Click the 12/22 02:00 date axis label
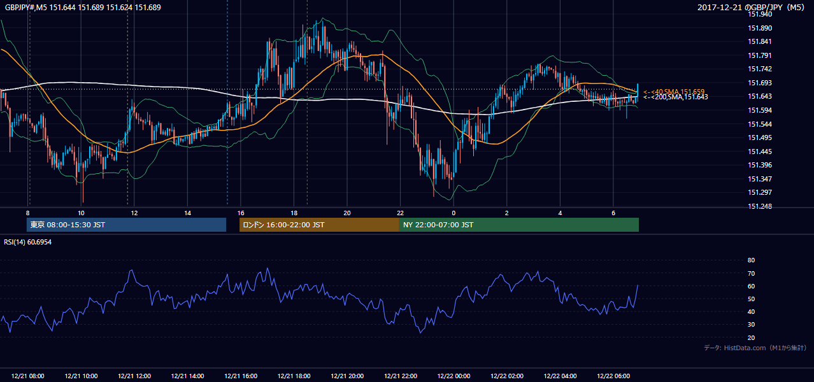 [x=506, y=376]
